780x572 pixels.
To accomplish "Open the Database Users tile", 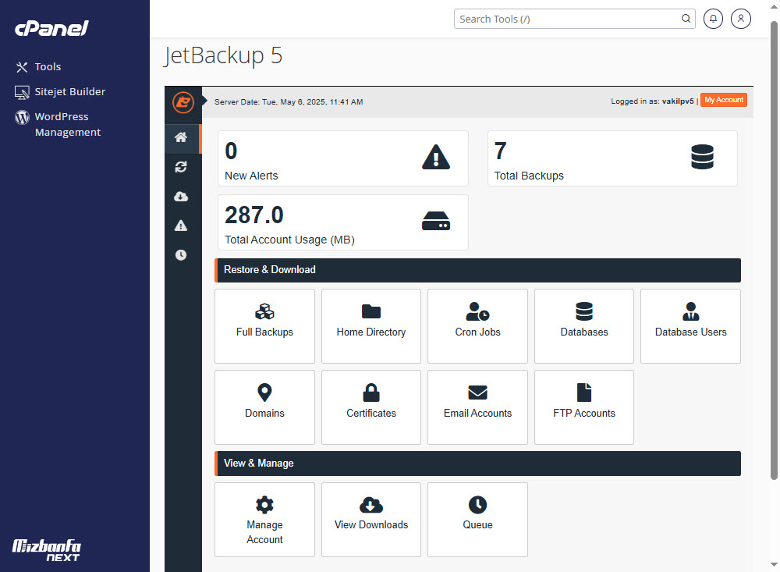I will (x=690, y=326).
